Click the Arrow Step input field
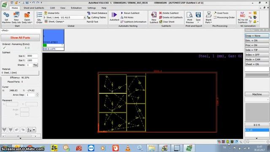270x152 pixels. point(31,95)
